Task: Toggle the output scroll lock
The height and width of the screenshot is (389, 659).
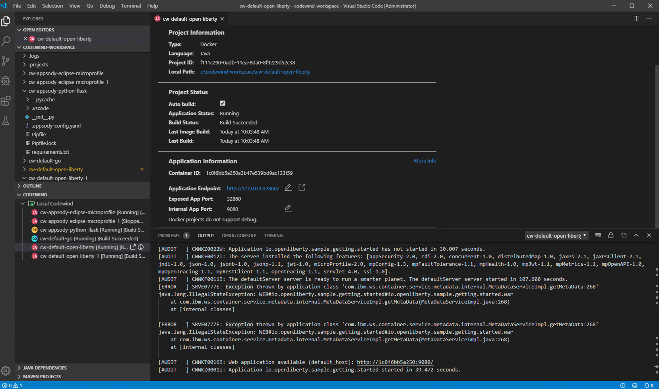Action: [611, 235]
